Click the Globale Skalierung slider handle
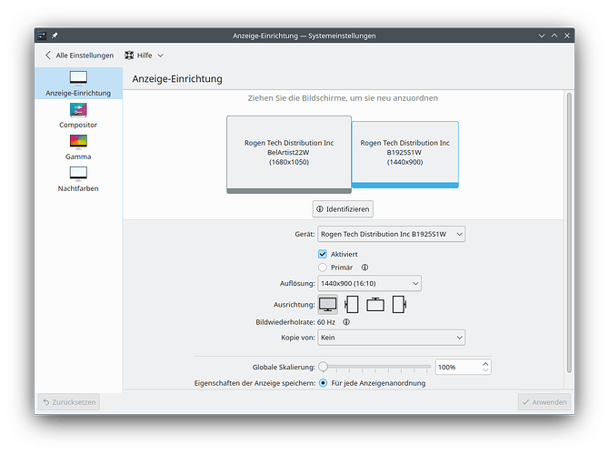The width and height of the screenshot is (609, 455). pyautogui.click(x=324, y=367)
